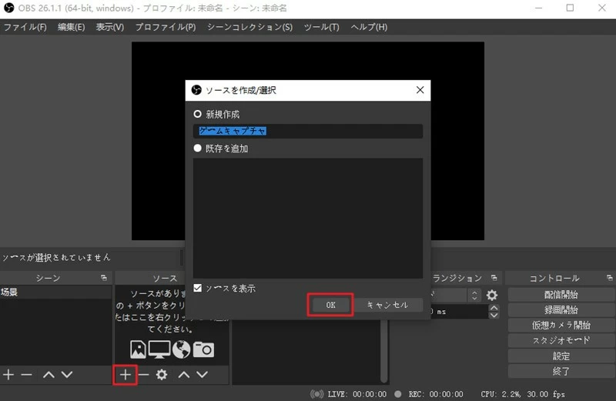
Task: Open the ヘルプ(H) menu
Action: point(369,27)
